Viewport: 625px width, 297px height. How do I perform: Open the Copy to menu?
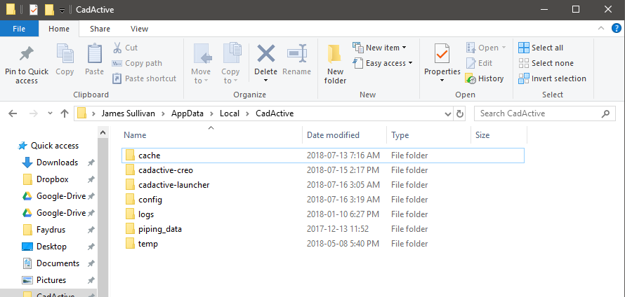pos(230,64)
